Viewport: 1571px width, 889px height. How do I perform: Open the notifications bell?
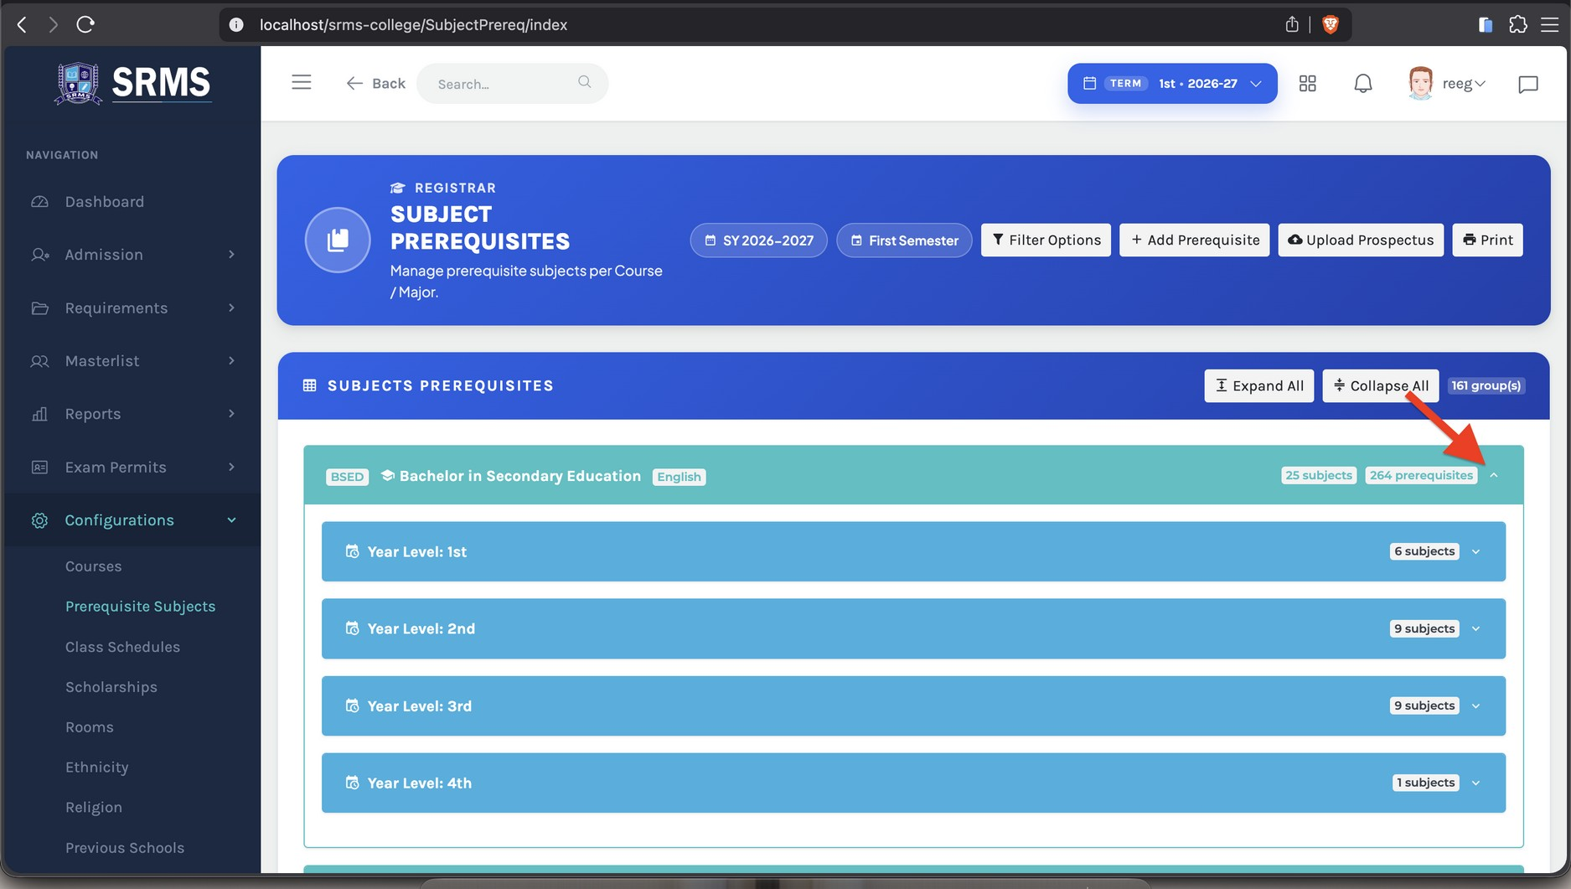pos(1363,83)
